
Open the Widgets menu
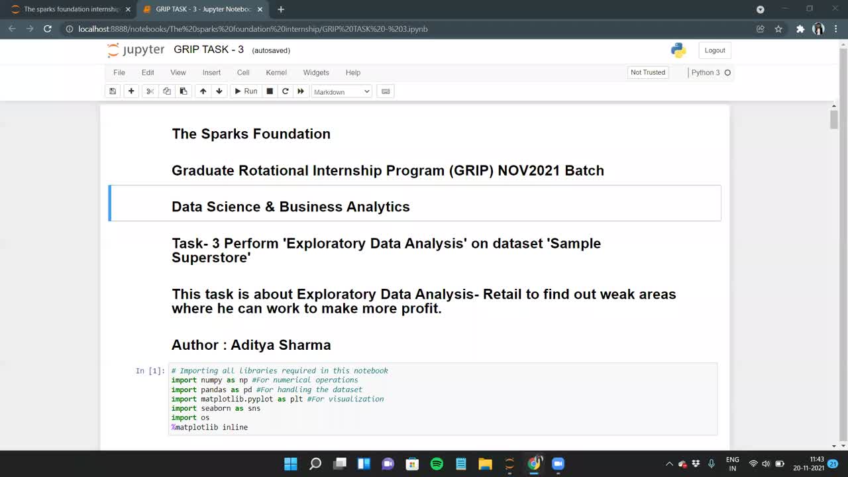pos(316,73)
